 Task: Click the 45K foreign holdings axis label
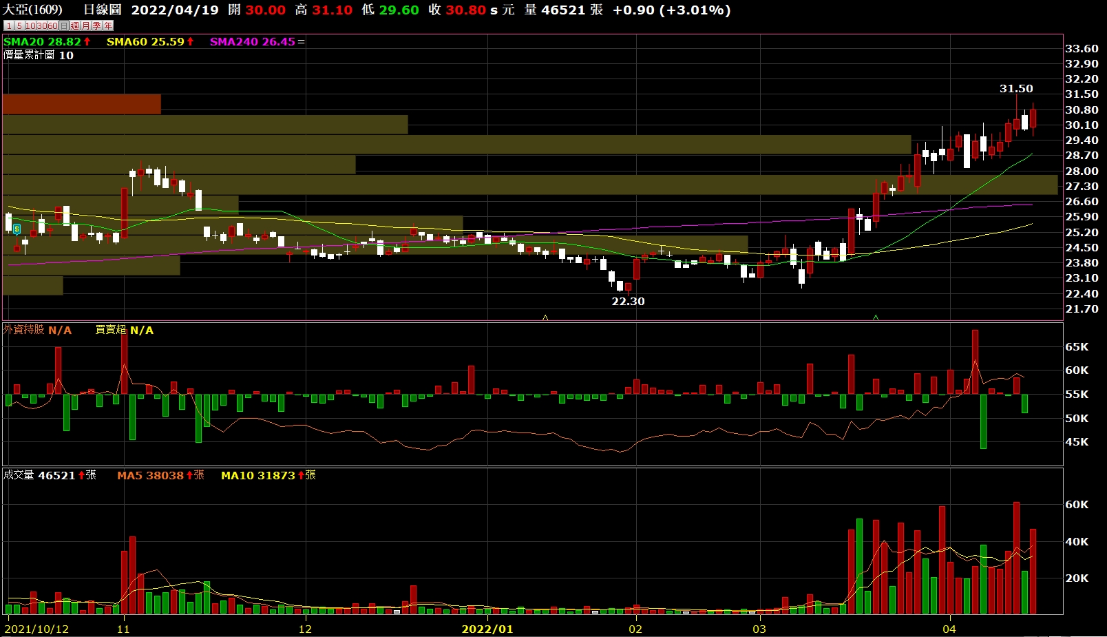coord(1077,441)
